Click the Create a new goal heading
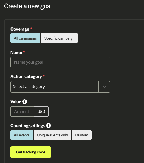 click(x=28, y=6)
